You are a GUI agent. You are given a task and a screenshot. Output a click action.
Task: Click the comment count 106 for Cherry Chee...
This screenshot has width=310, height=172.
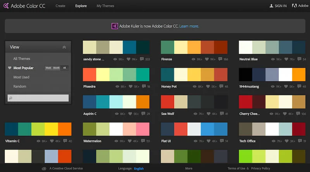303,114
